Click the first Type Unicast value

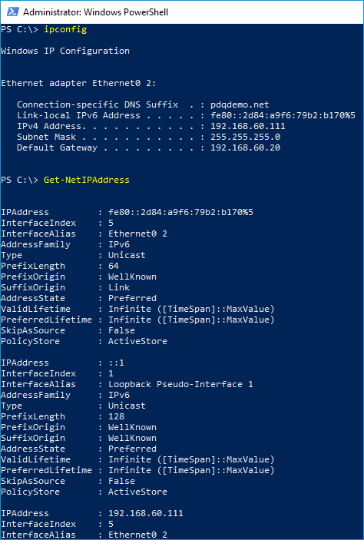coord(127,255)
